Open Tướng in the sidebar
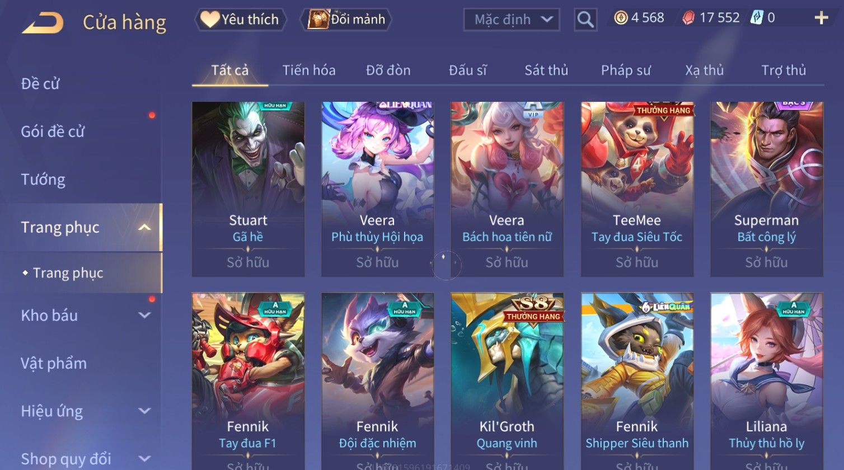The height and width of the screenshot is (470, 844). click(x=43, y=180)
